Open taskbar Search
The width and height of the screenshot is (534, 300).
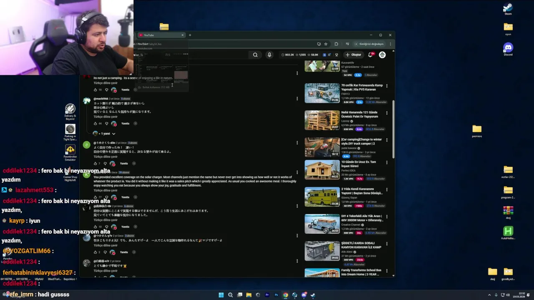230,295
